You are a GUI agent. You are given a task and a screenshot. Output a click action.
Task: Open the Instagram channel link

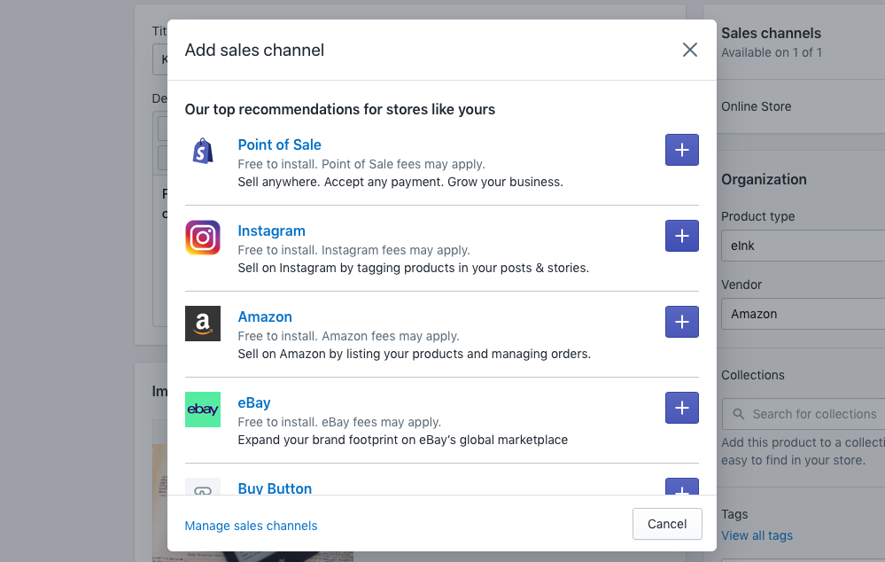271,230
